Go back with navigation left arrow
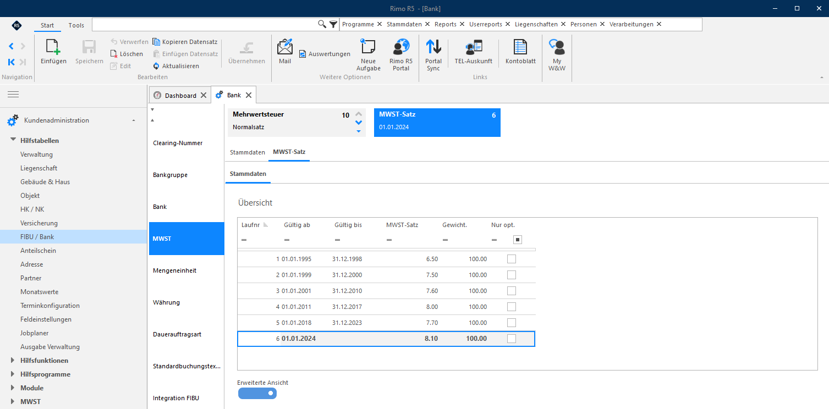 pyautogui.click(x=11, y=46)
